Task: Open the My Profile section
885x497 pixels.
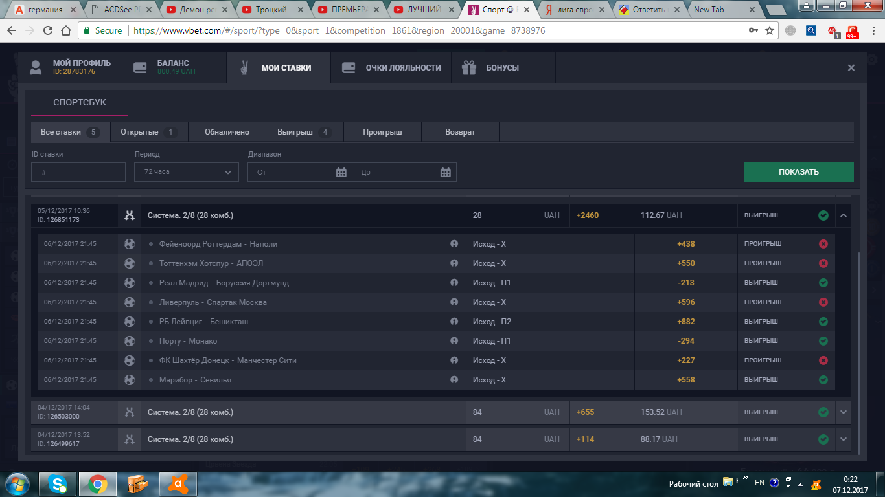Action: pyautogui.click(x=70, y=67)
